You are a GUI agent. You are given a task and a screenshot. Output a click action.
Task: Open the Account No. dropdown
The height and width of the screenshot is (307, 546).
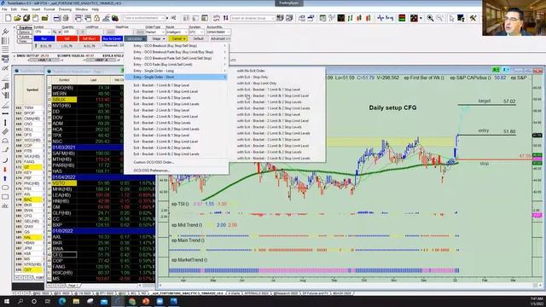(218, 32)
